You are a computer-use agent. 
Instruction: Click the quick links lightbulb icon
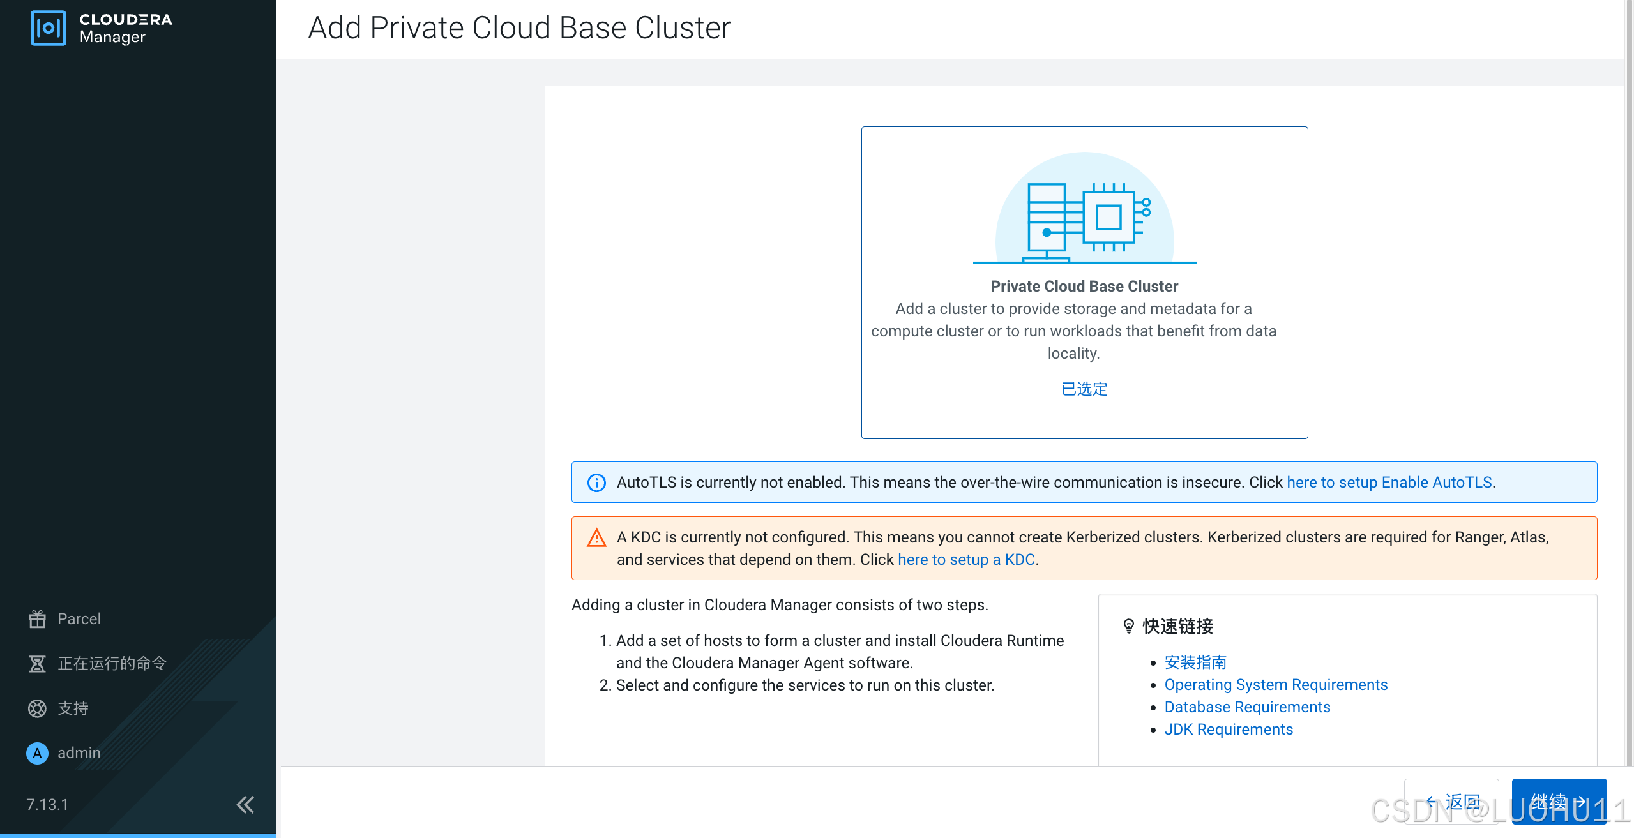click(x=1128, y=626)
